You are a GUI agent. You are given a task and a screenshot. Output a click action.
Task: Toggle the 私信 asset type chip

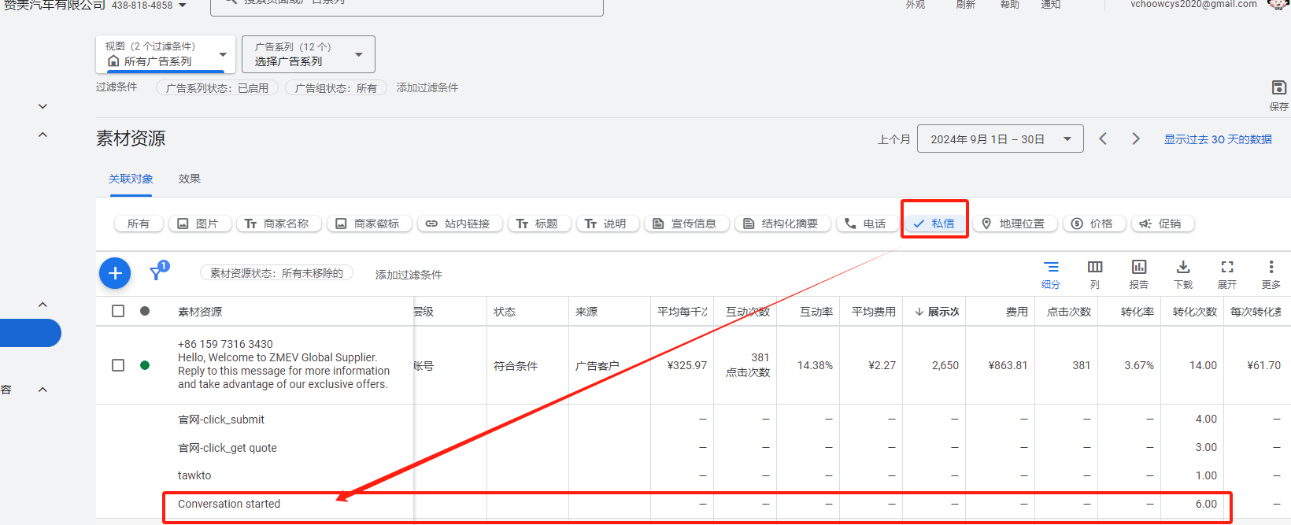point(934,224)
